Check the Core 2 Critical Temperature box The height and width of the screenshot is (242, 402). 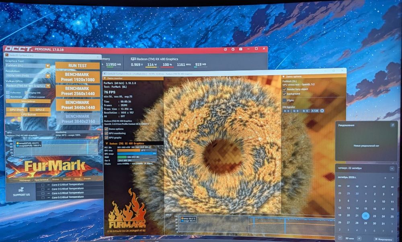pyautogui.click(x=43, y=185)
